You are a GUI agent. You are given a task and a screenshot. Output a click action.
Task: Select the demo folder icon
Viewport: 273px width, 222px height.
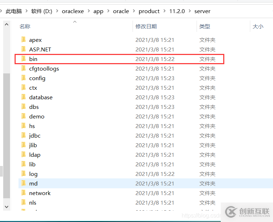[x=23, y=116]
